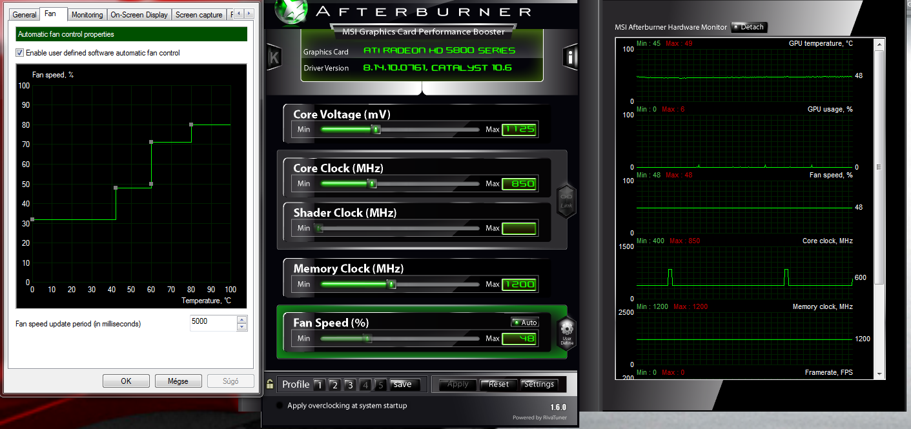This screenshot has width=911, height=429.
Task: Toggle the fan speed Auto button
Action: tap(524, 323)
